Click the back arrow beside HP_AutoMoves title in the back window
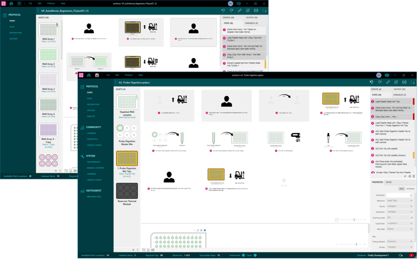The image size is (420, 263). 38,11
